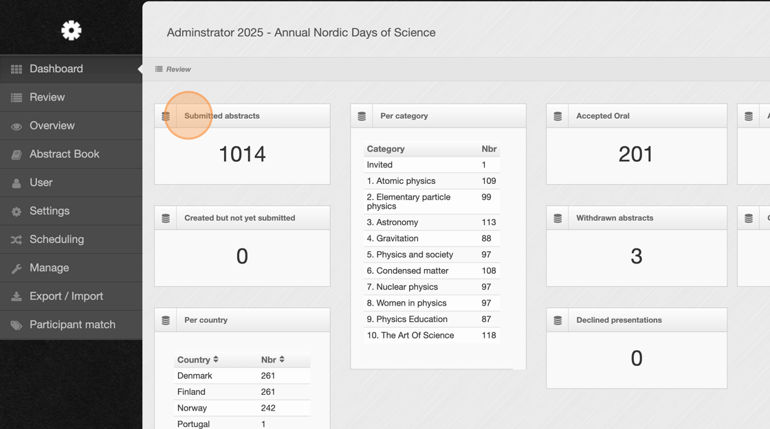Click the Overview eye icon

[x=16, y=126]
